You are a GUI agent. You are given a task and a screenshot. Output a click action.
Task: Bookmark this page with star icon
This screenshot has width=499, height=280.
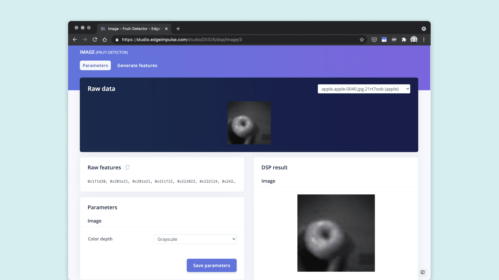[x=362, y=40]
